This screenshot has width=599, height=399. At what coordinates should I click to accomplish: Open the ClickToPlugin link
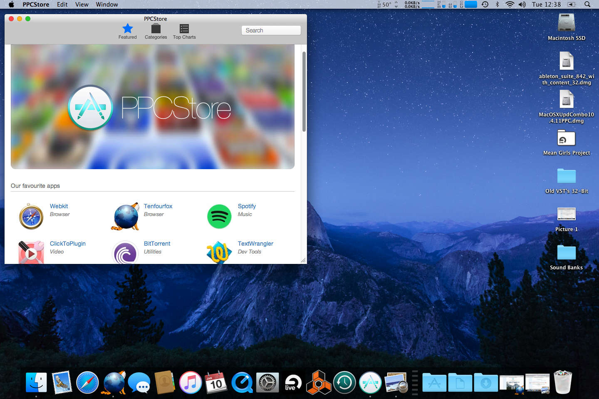point(68,244)
